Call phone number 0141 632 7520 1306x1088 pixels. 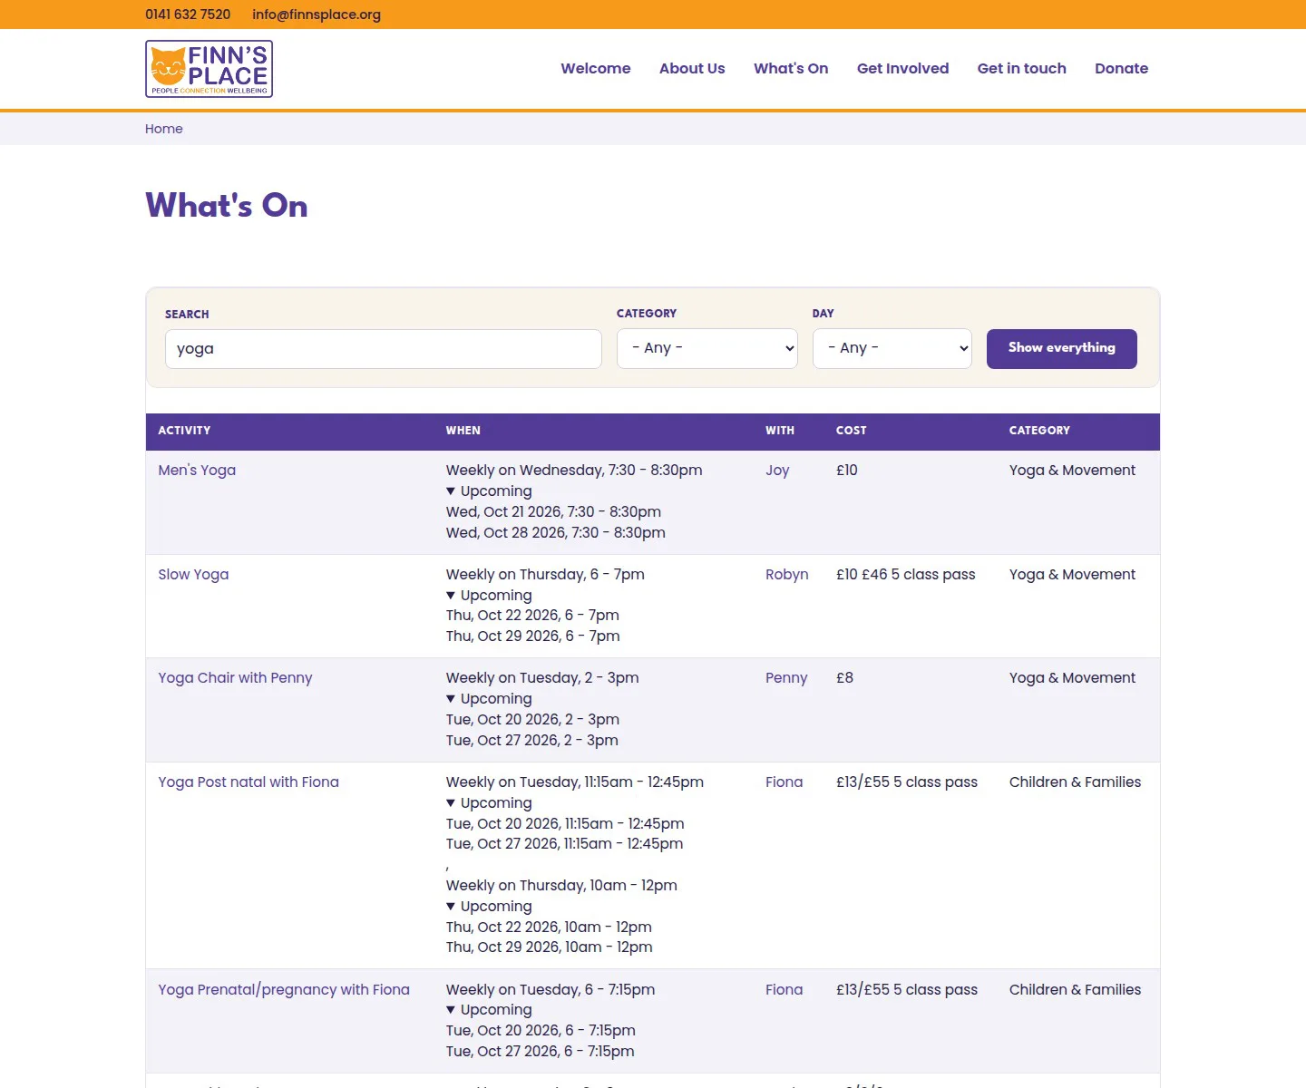coord(188,15)
